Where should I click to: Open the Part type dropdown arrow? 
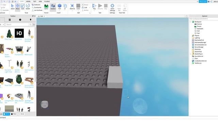coord(60,11)
